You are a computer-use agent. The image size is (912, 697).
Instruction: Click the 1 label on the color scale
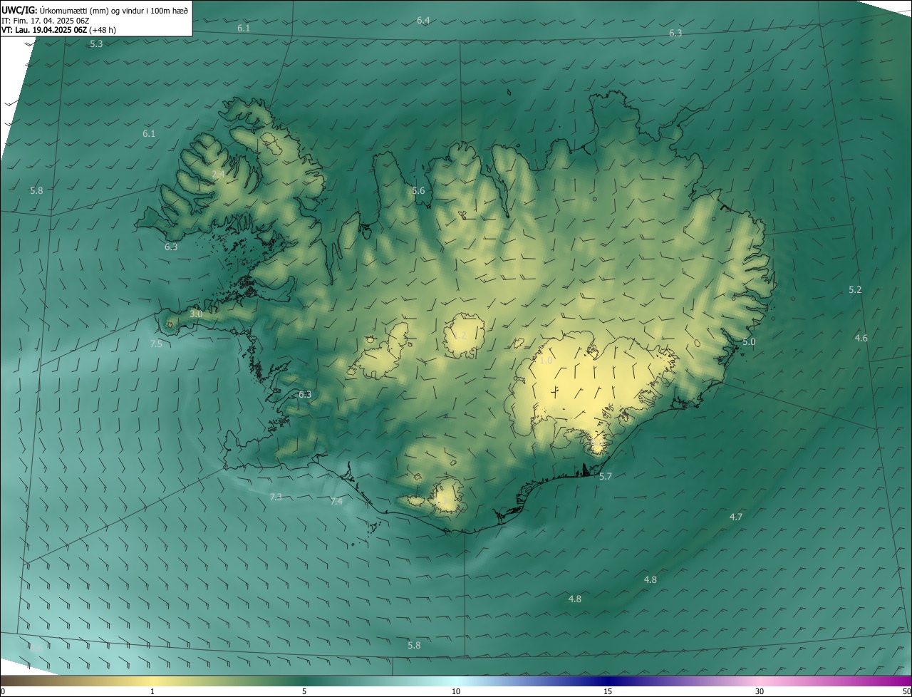click(x=152, y=691)
